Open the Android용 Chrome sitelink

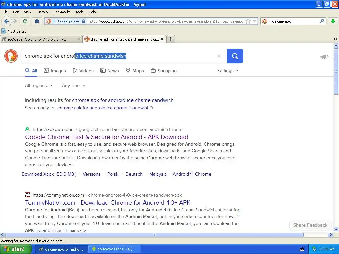pos(192,174)
